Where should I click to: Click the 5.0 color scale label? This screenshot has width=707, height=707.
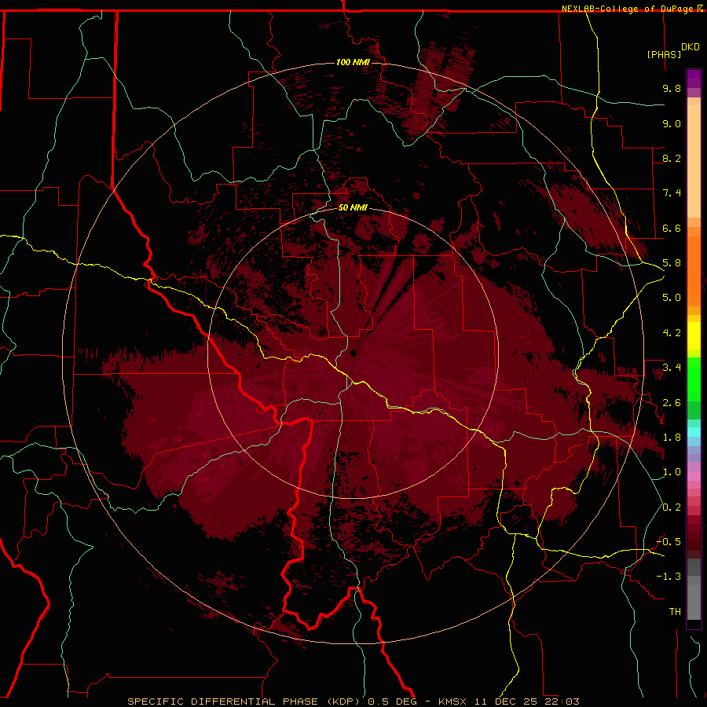point(672,298)
